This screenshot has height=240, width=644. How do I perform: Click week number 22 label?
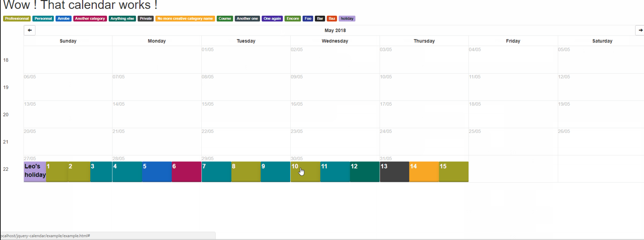(6, 169)
